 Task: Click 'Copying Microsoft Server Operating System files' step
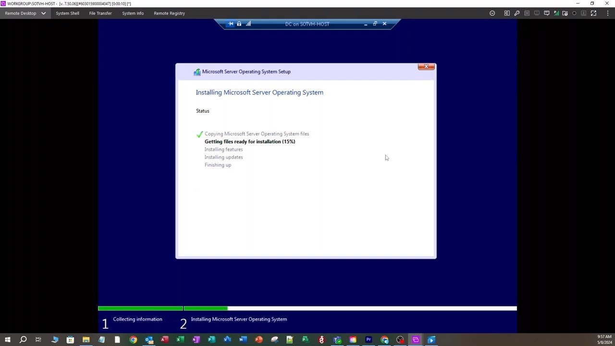(x=257, y=134)
